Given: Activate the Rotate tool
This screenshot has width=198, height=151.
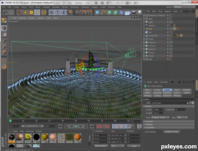Looking at the screenshot, I should [37, 12].
